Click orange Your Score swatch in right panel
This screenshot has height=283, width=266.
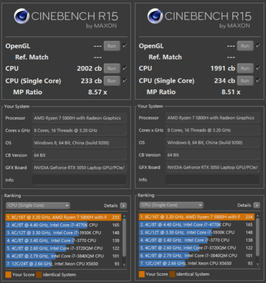tap(142, 274)
